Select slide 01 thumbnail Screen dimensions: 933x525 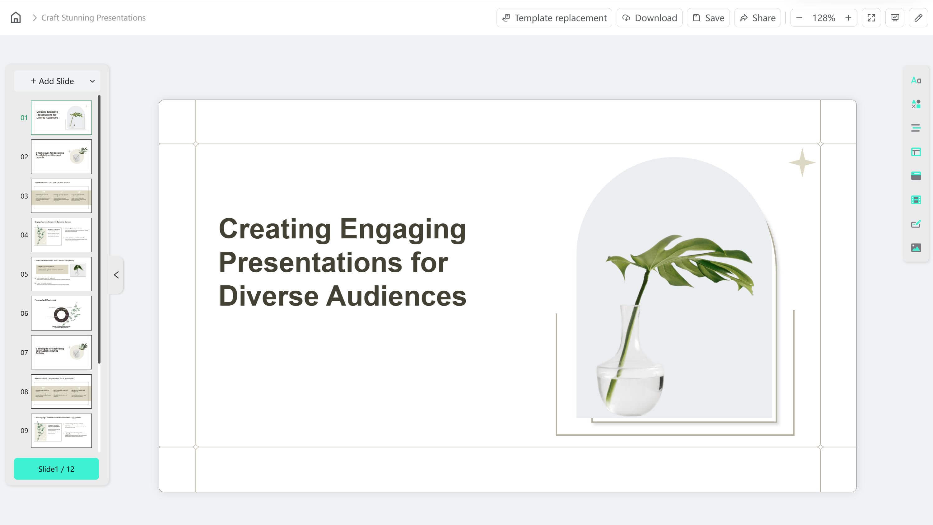pos(61,117)
